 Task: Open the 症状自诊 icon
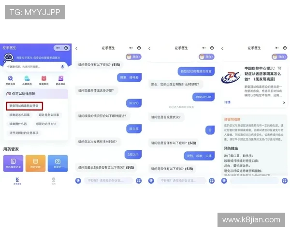[10, 80]
